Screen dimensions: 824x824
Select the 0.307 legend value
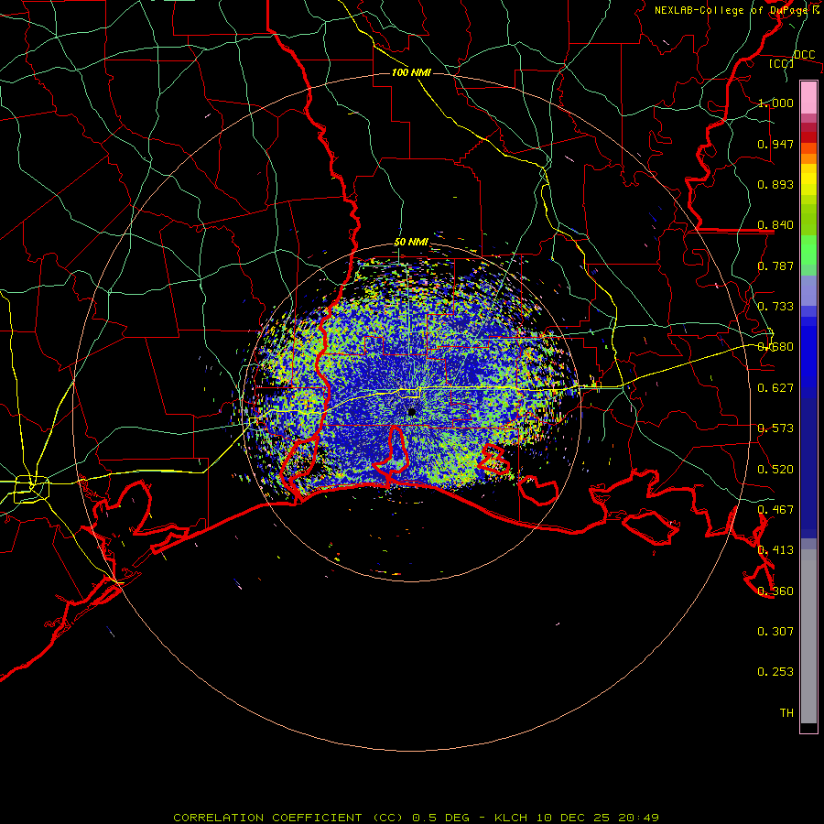pos(775,632)
